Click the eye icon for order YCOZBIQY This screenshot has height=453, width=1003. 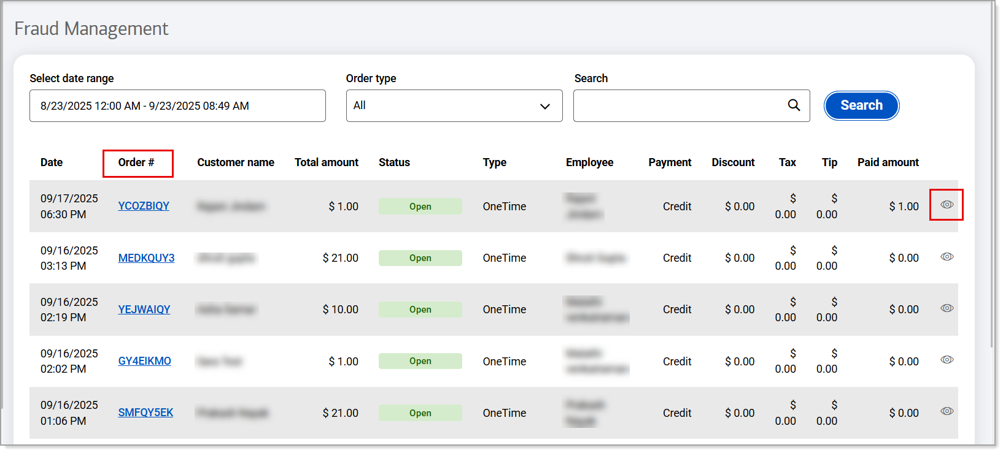coord(947,205)
